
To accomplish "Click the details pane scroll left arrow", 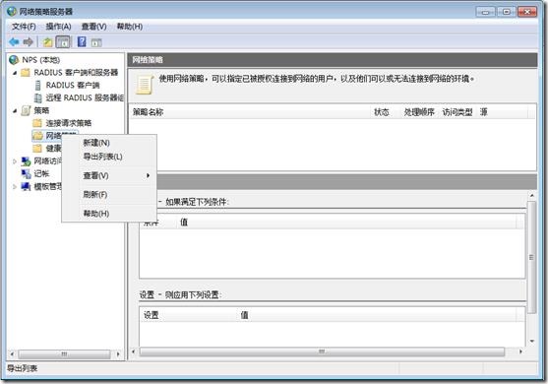I will point(133,352).
